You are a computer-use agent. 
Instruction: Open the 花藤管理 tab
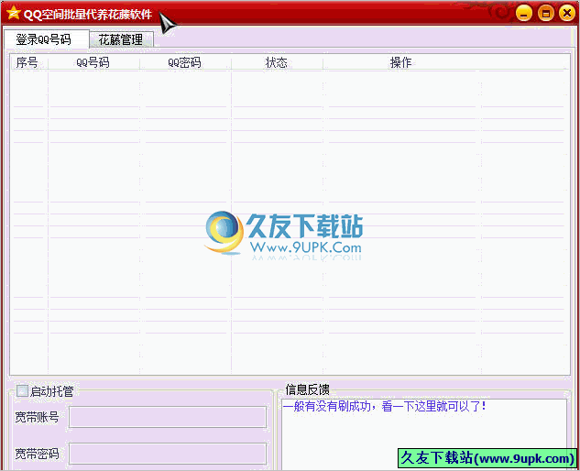pyautogui.click(x=121, y=39)
